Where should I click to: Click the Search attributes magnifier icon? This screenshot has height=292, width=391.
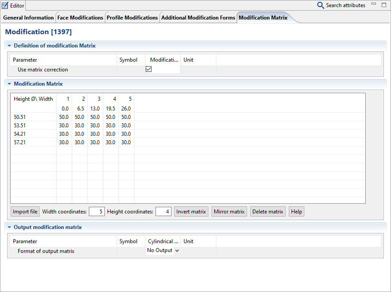click(x=320, y=5)
